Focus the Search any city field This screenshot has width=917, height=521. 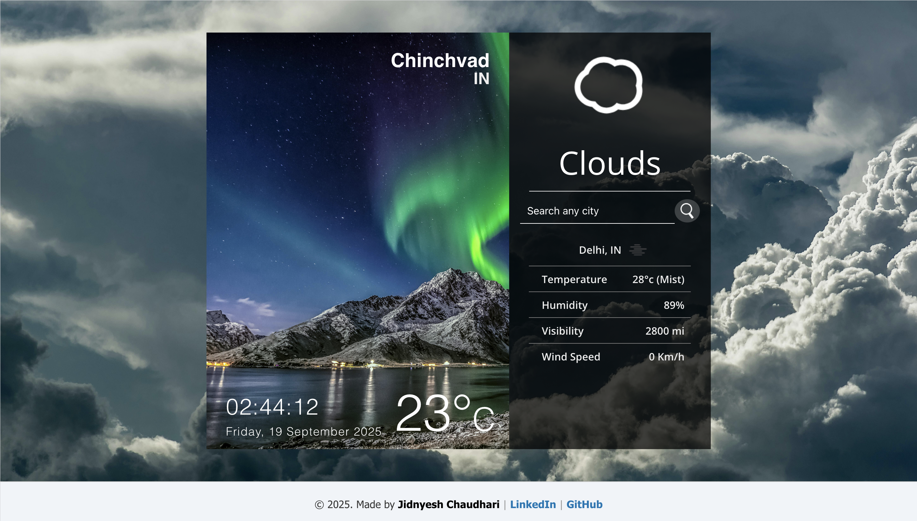point(597,211)
